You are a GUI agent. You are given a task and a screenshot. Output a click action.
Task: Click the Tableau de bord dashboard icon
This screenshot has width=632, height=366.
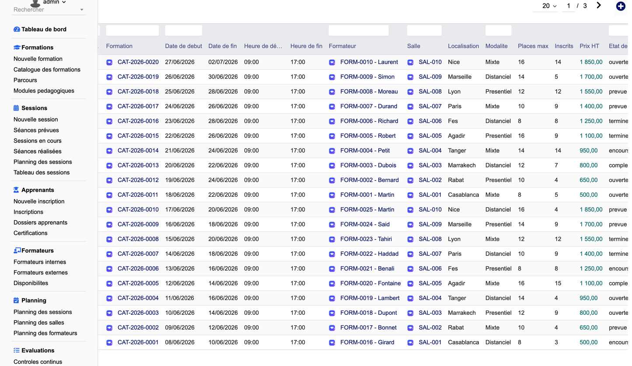click(x=17, y=29)
